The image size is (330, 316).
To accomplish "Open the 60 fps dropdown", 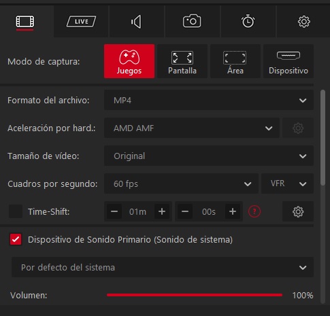I will point(181,183).
